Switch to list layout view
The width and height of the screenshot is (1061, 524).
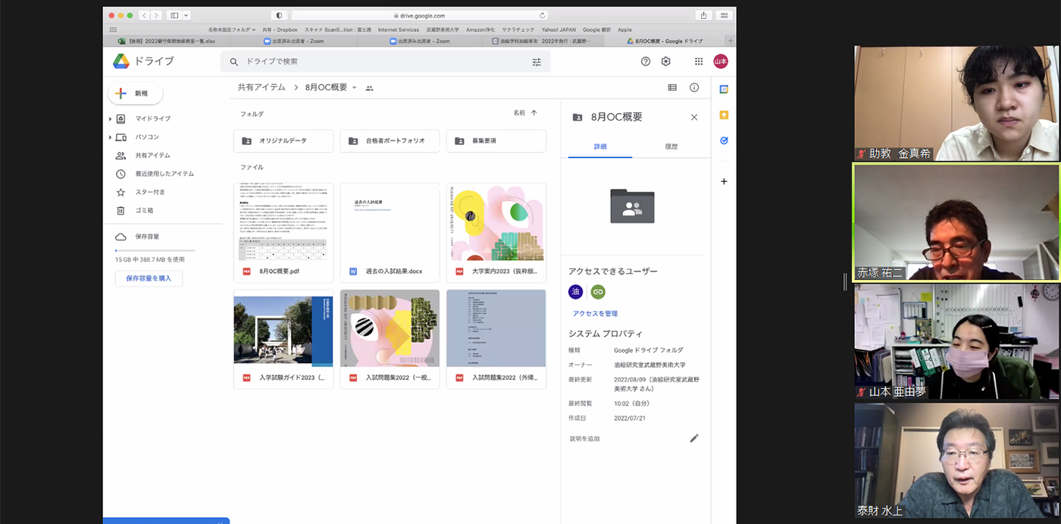(672, 88)
